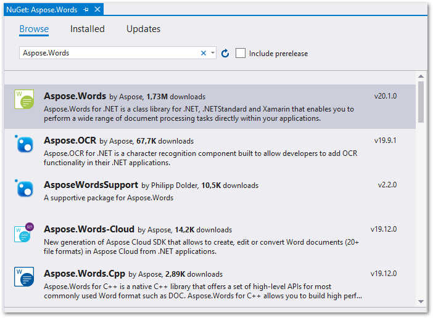Switch to the Installed tab
The image size is (433, 318).
pos(87,29)
